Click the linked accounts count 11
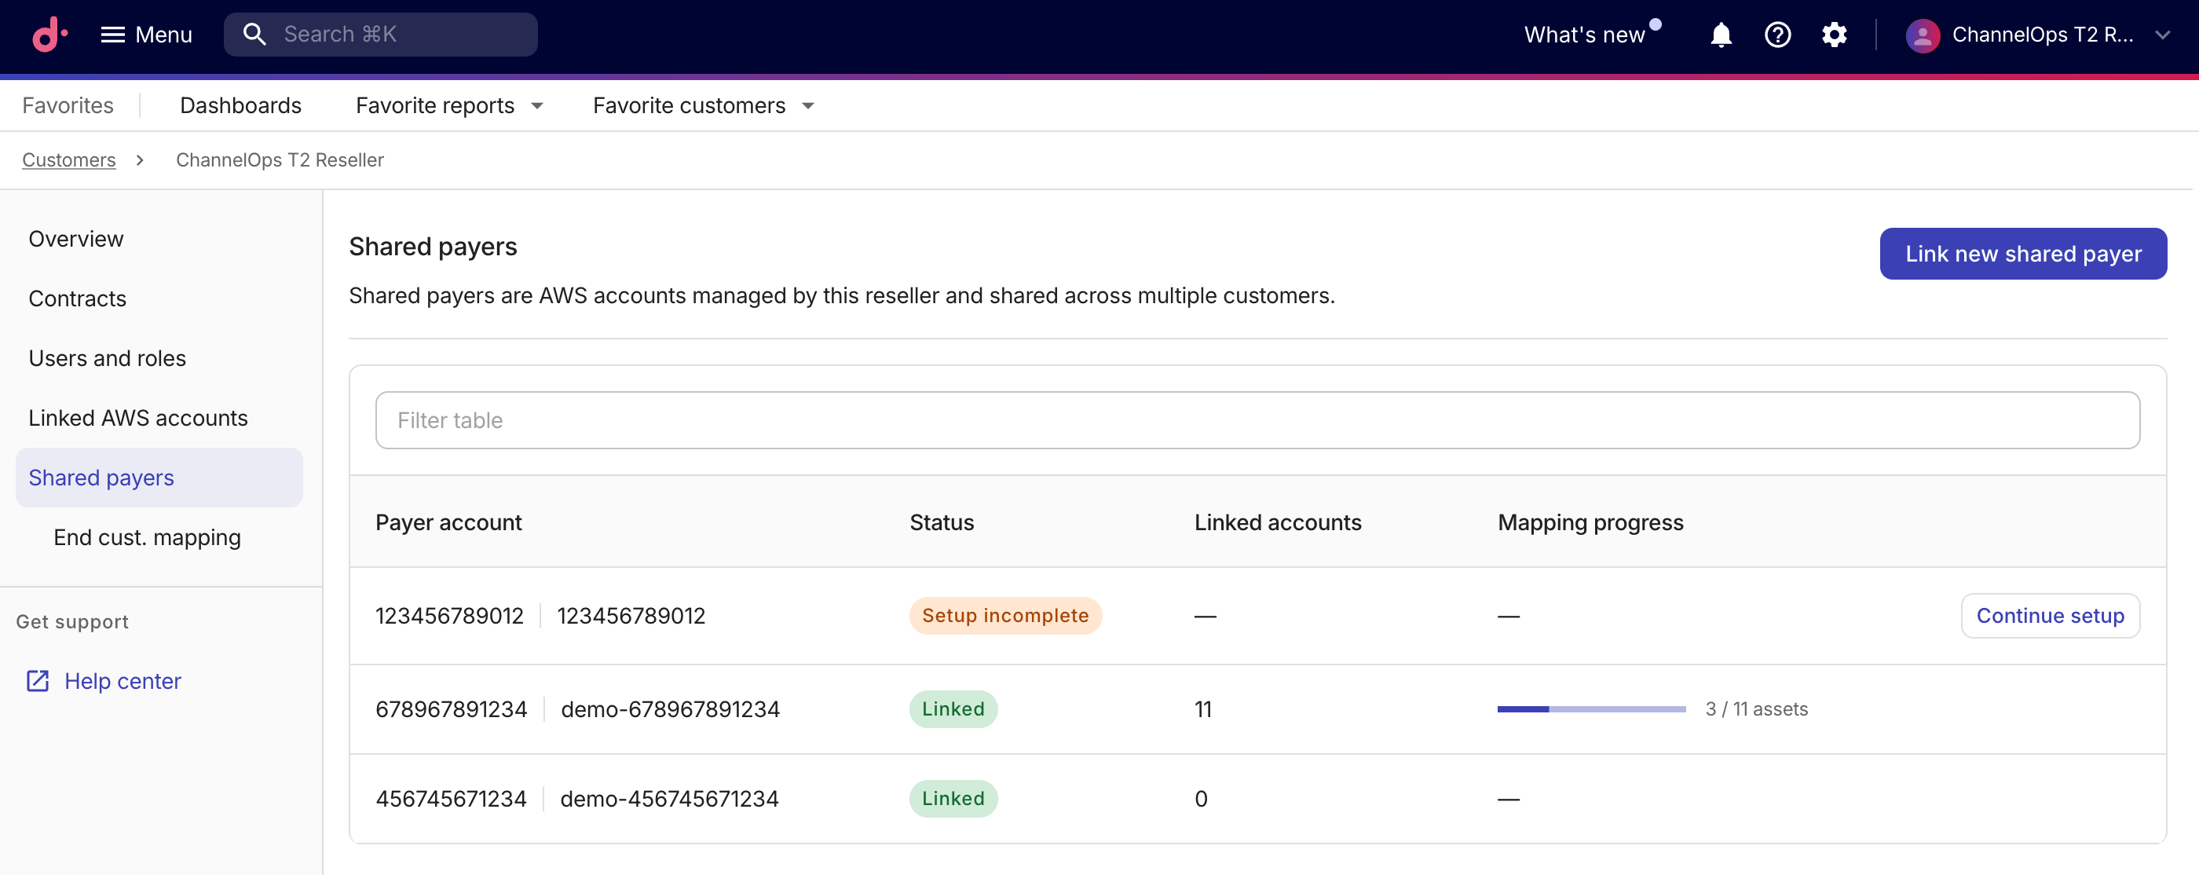 [1203, 708]
